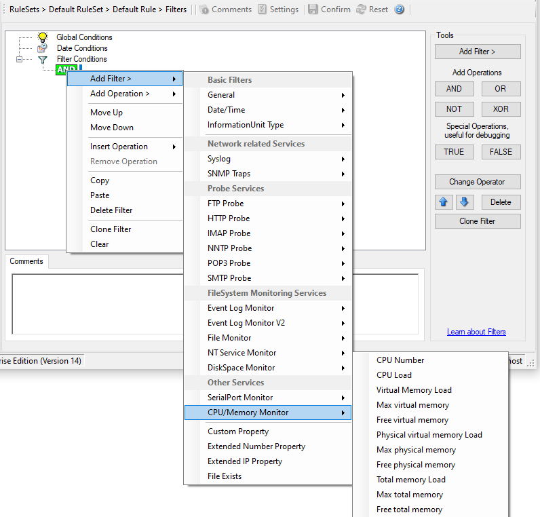Click the Confirm floppy disk icon
This screenshot has height=517, width=540.
pos(313,9)
